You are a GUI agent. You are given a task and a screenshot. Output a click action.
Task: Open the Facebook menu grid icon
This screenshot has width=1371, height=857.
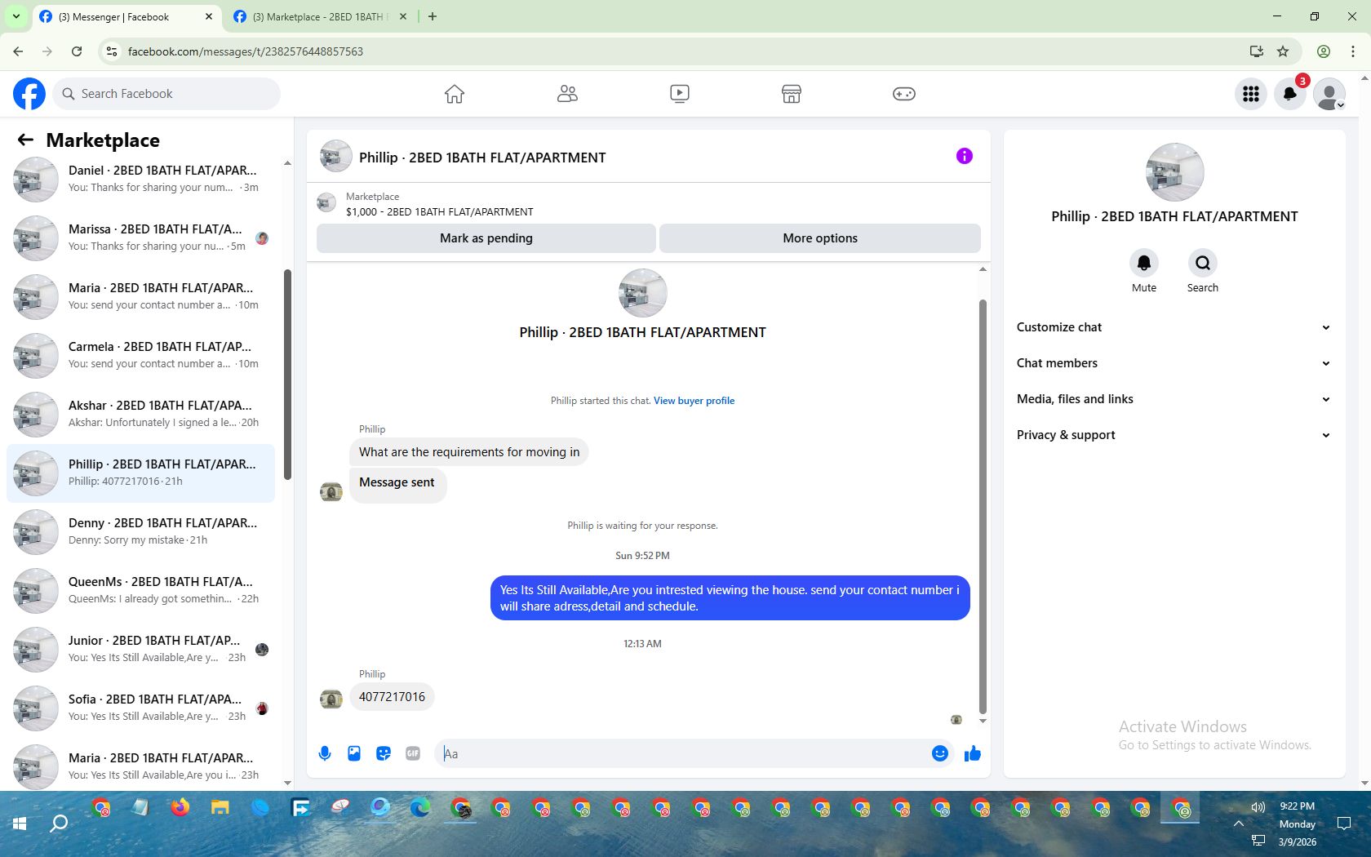point(1251,94)
